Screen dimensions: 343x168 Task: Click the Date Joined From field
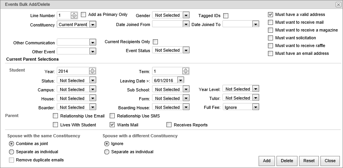pyautogui.click(x=168, y=24)
